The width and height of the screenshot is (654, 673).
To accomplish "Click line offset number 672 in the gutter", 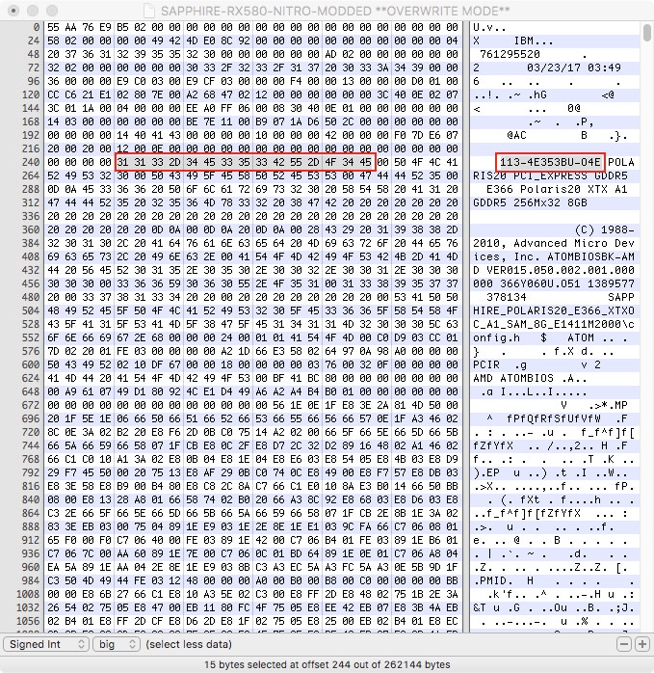I will (x=31, y=405).
